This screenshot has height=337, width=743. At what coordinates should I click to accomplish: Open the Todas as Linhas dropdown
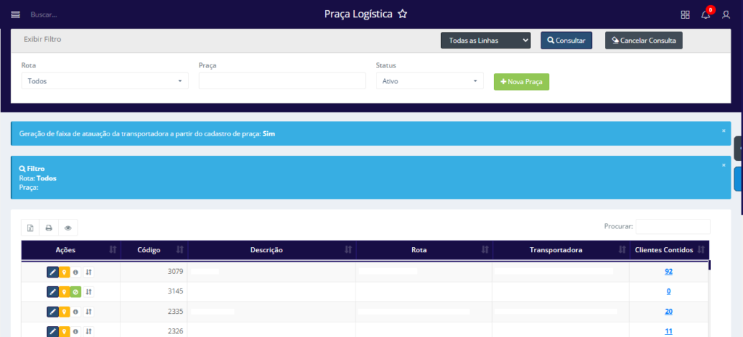pos(485,41)
